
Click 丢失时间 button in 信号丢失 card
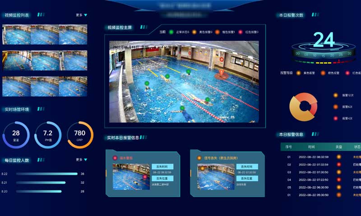tap(246, 166)
